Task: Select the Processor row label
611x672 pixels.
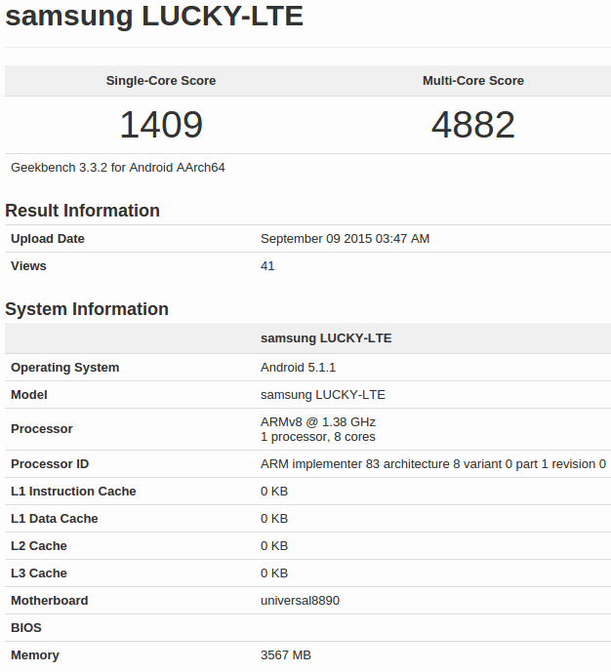Action: tap(42, 429)
